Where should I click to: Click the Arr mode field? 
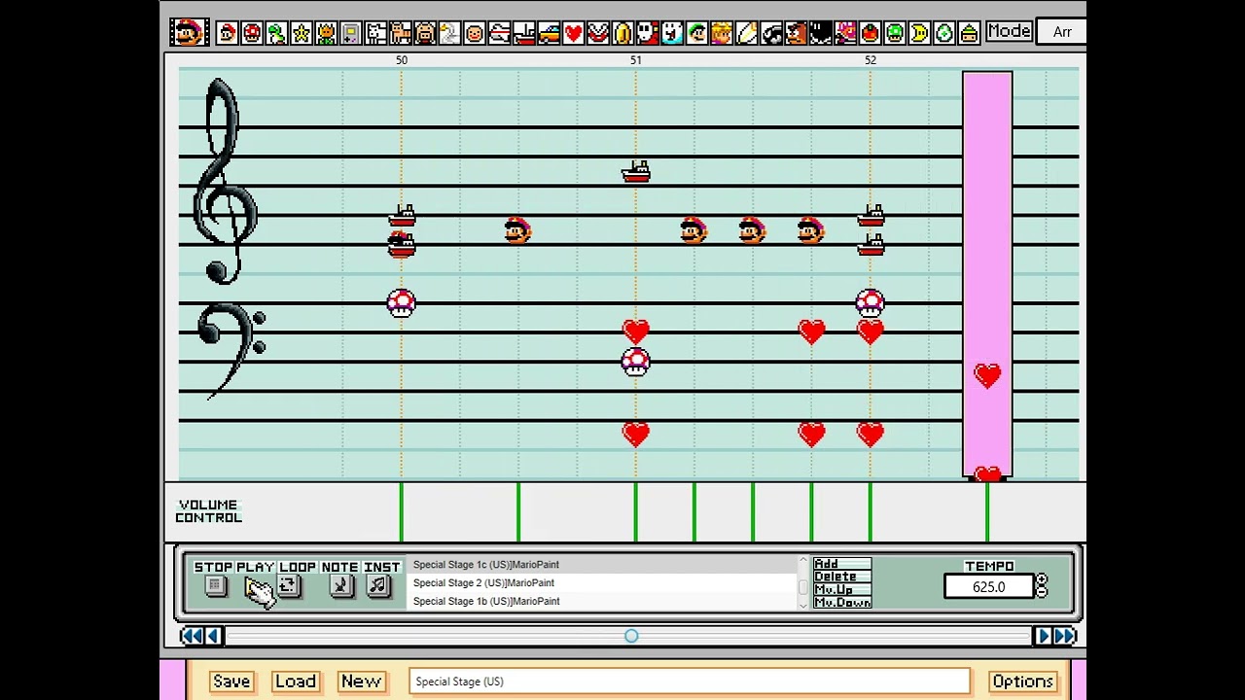pyautogui.click(x=1061, y=32)
